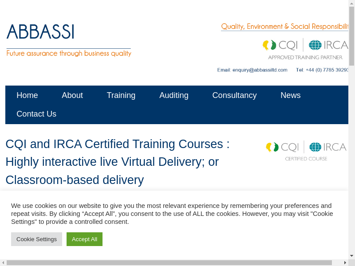Open the Home menu item
This screenshot has width=355, height=266.
tap(27, 95)
